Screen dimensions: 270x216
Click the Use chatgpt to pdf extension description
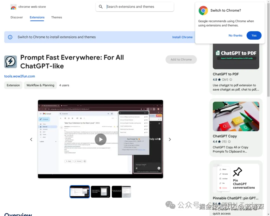pyautogui.click(x=236, y=87)
